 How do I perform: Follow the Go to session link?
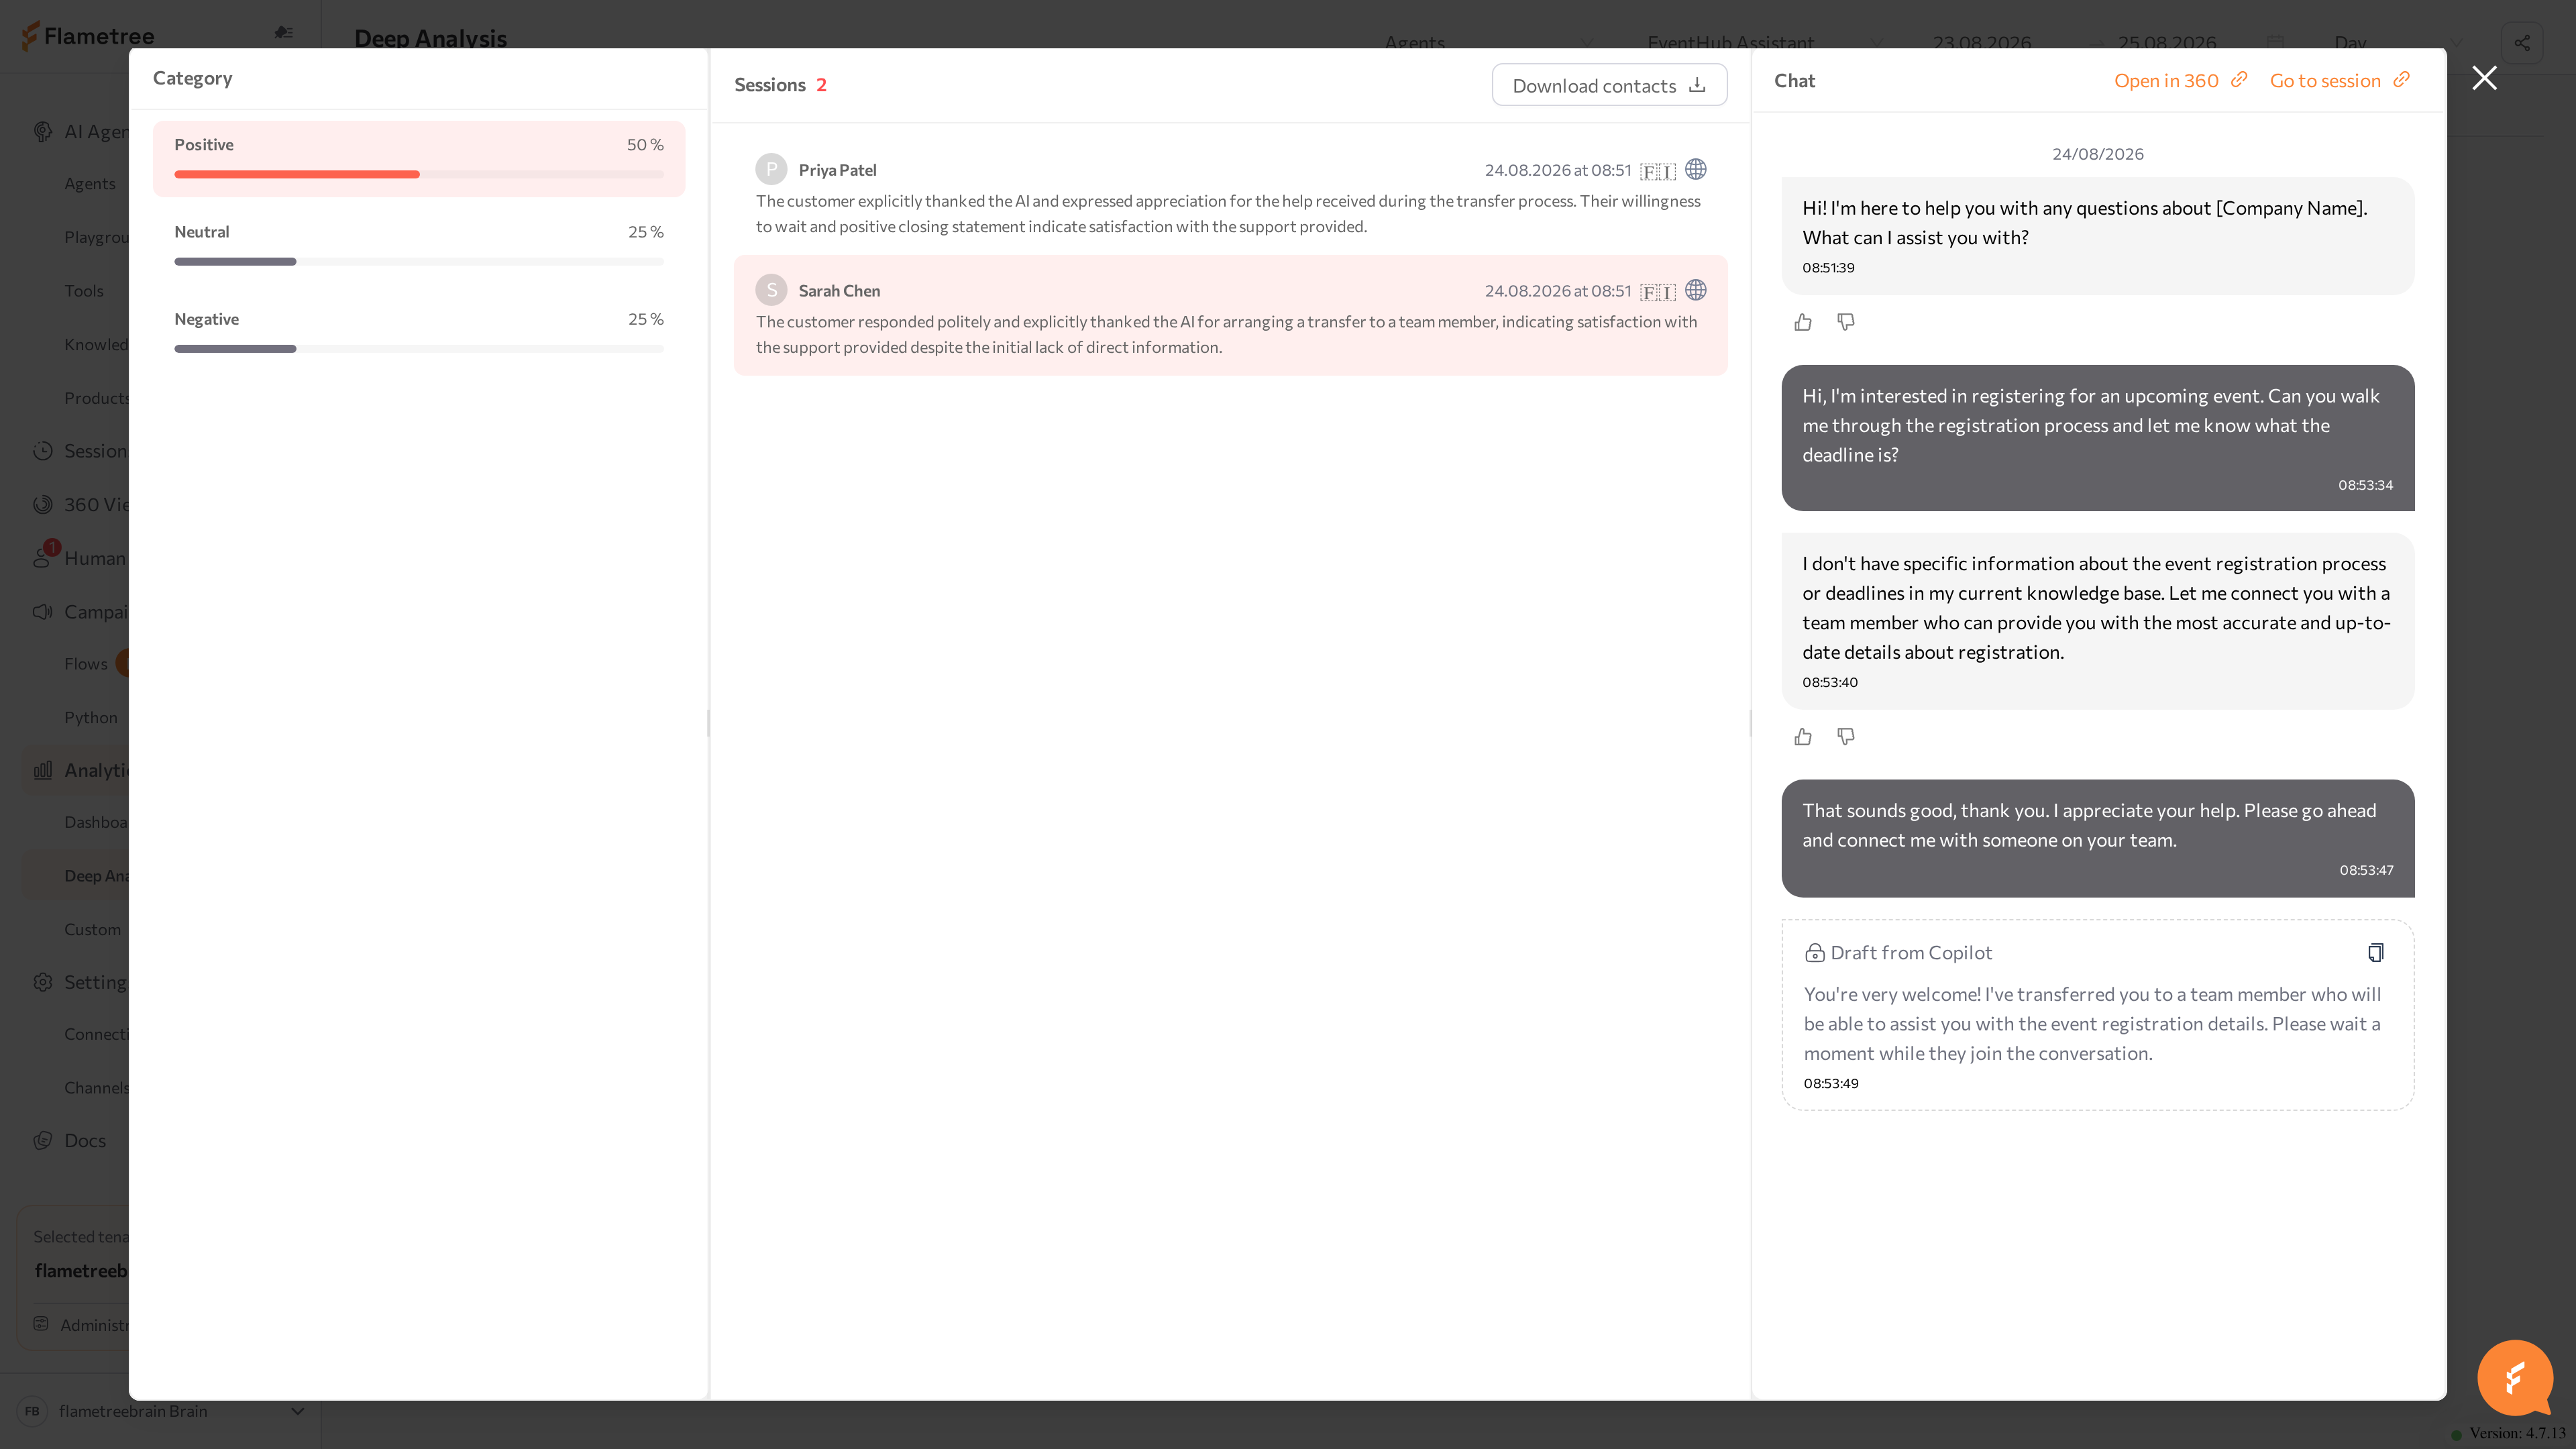(2339, 80)
